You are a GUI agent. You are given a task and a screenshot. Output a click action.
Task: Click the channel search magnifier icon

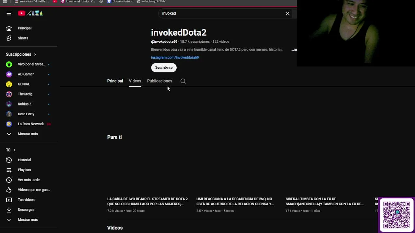[183, 81]
